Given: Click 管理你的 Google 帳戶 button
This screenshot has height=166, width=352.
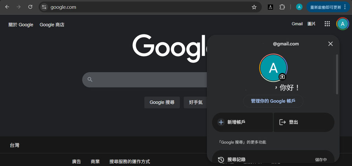Looking at the screenshot, I should pyautogui.click(x=273, y=101).
